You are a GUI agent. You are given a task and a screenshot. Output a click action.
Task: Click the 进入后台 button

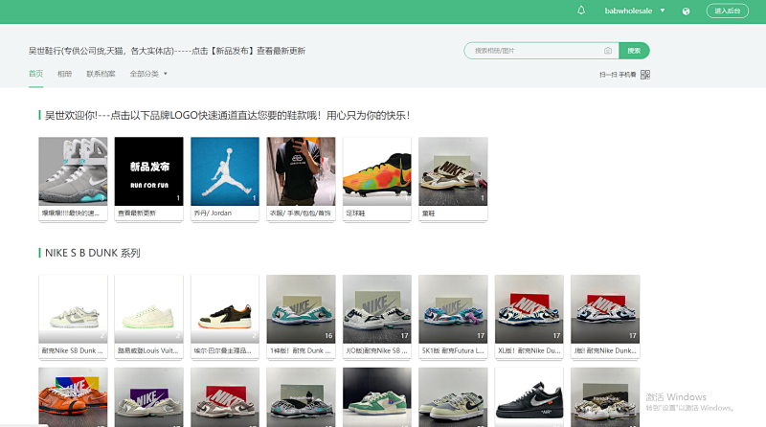(727, 11)
